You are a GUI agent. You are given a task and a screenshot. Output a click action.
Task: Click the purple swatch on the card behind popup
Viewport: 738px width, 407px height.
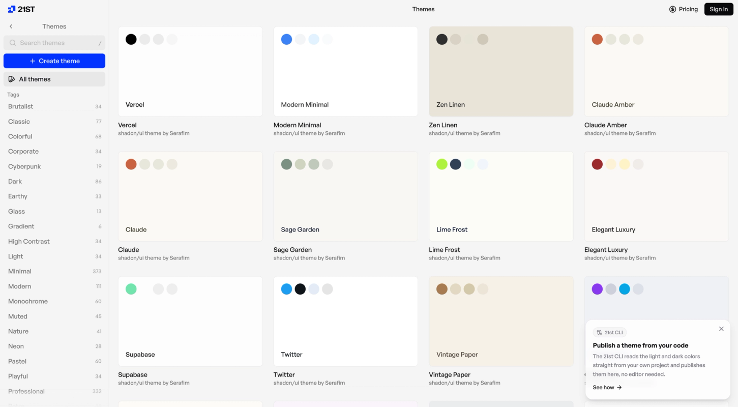click(x=598, y=289)
